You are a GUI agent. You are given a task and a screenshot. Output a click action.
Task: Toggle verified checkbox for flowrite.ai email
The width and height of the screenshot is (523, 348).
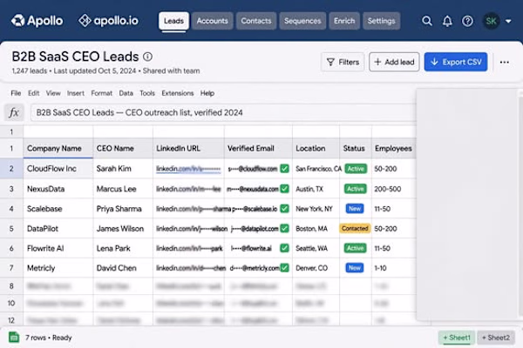[284, 248]
